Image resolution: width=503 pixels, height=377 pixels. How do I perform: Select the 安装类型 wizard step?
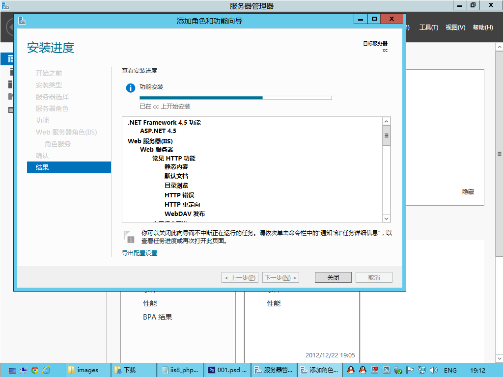[49, 85]
